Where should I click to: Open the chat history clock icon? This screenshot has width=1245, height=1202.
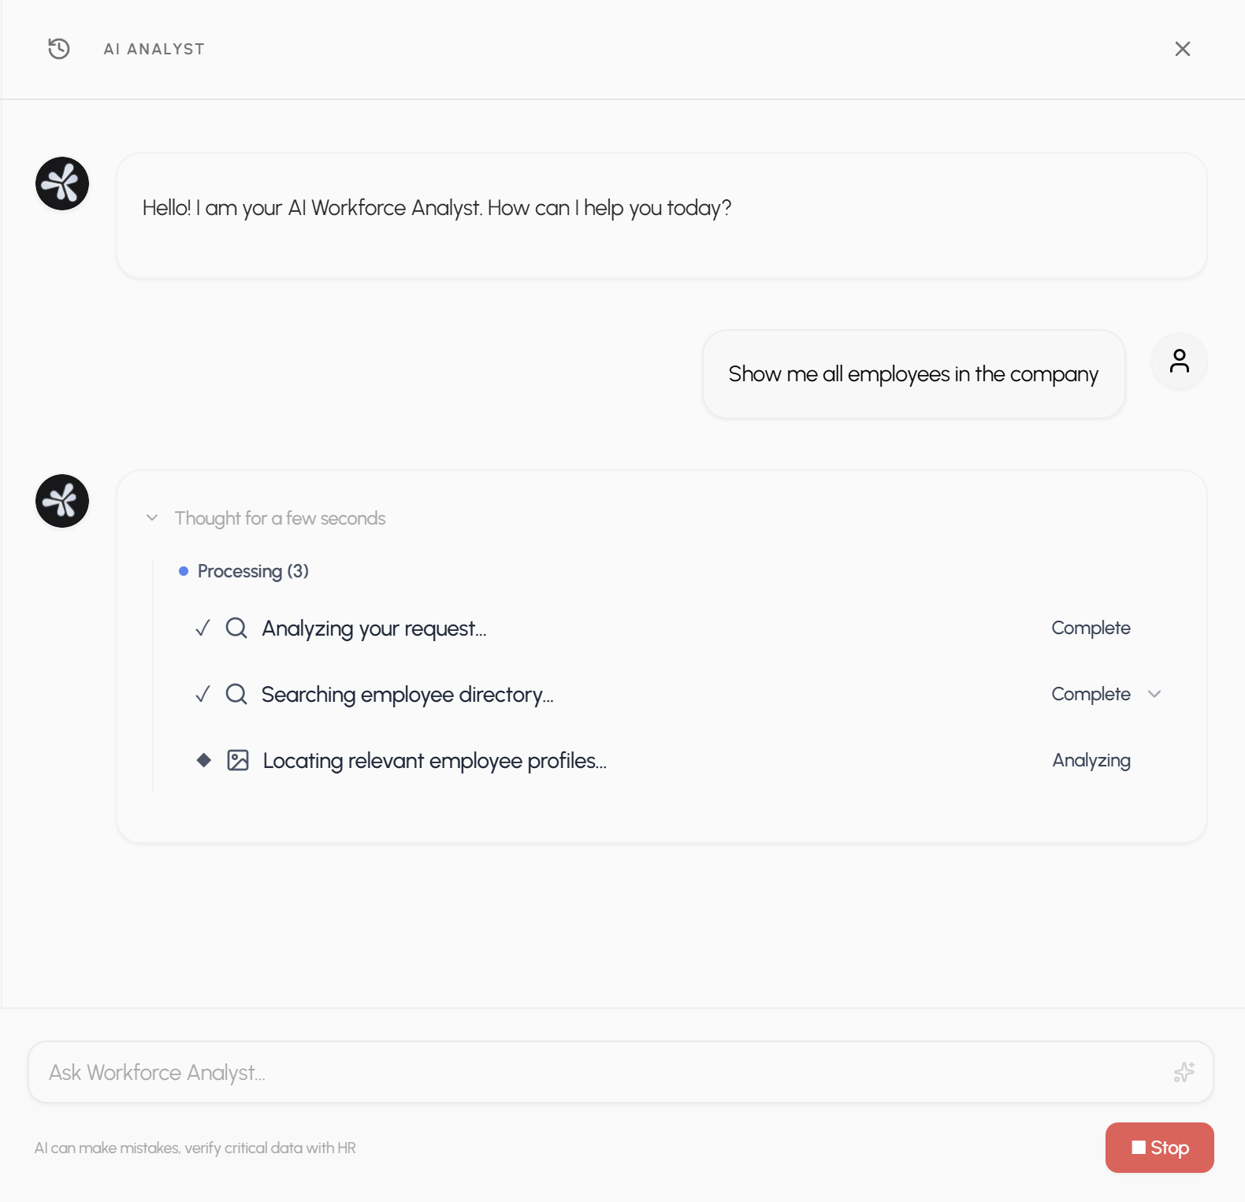59,49
